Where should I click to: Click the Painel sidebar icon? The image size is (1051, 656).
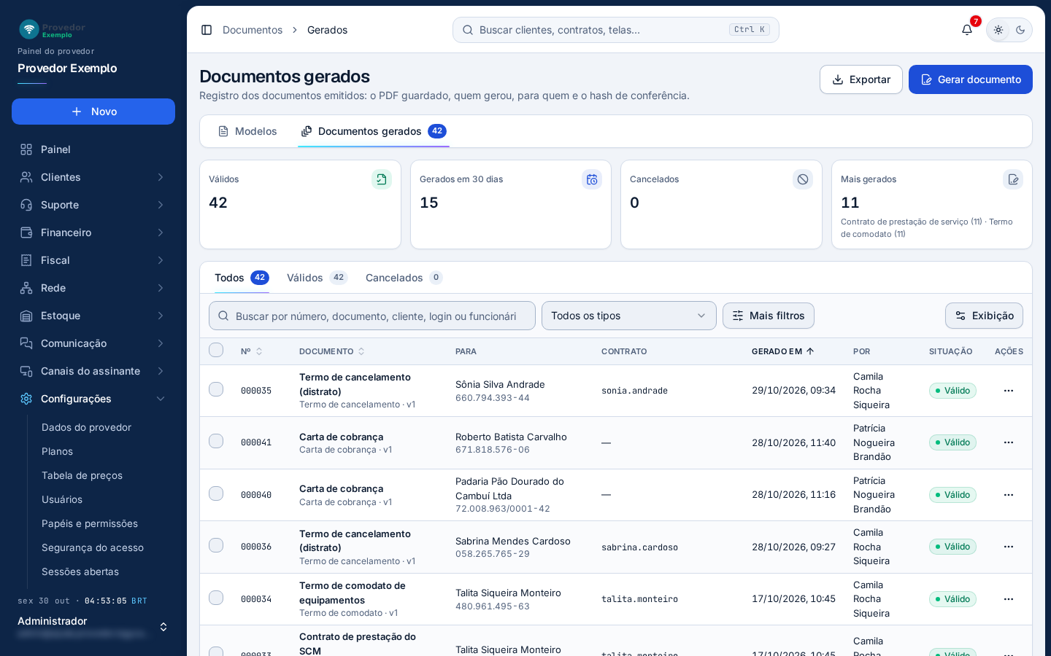tap(26, 149)
